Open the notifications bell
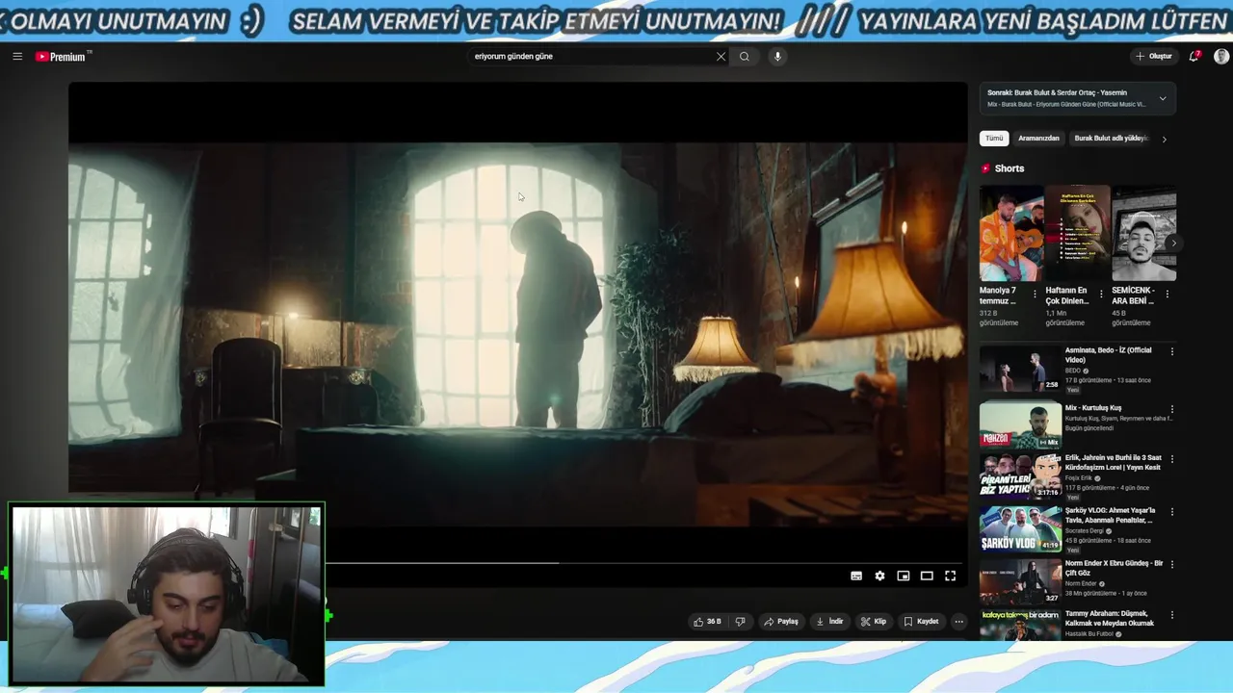 coord(1194,57)
